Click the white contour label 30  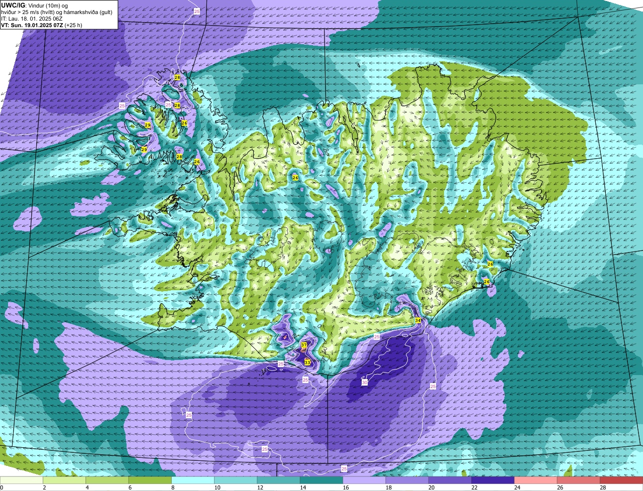365,383
